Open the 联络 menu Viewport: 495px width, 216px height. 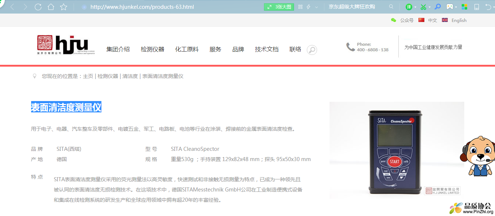tap(295, 49)
